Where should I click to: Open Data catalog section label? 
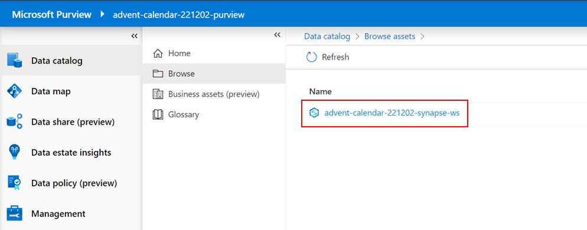tap(57, 61)
